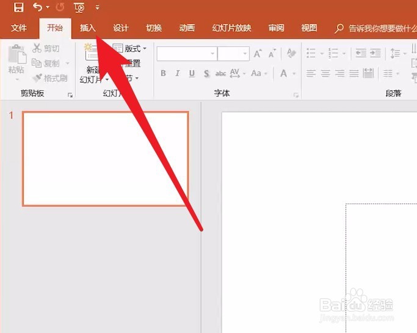Viewport: 417px width, 333px height.
Task: Click the Save icon in the quick access toolbar
Action: pos(18,7)
